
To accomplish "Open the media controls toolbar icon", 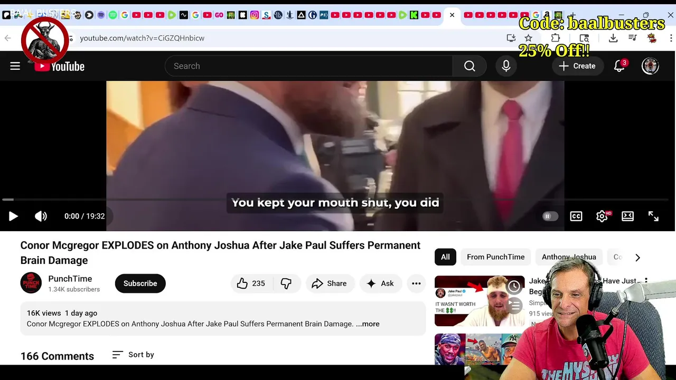I will pos(632,38).
